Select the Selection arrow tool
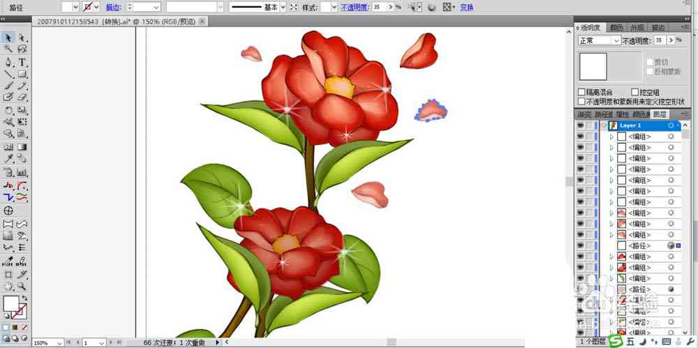Image resolution: width=698 pixels, height=348 pixels. pos(8,38)
